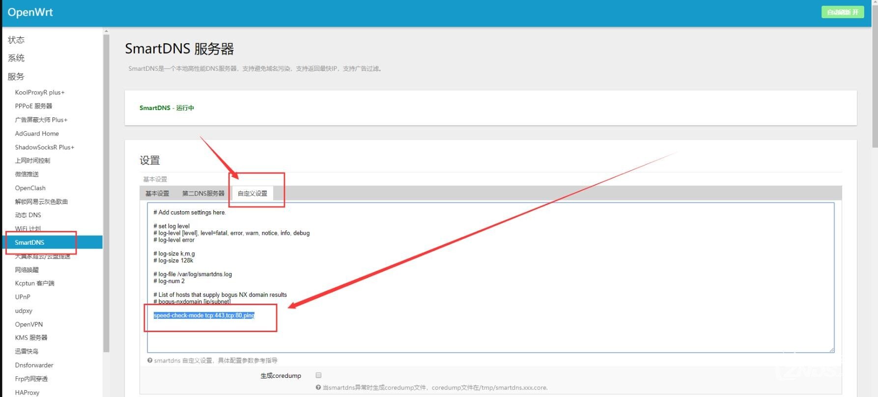Switch to the 基本设置 tab
The height and width of the screenshot is (397, 878).
(x=157, y=194)
